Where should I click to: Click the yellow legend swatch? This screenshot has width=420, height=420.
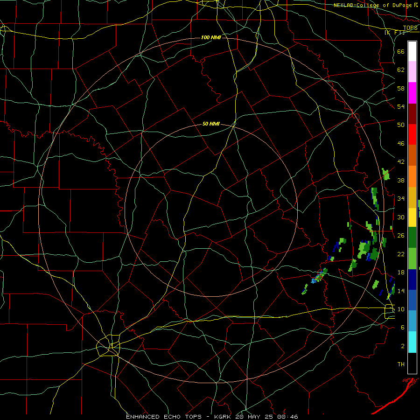point(412,217)
